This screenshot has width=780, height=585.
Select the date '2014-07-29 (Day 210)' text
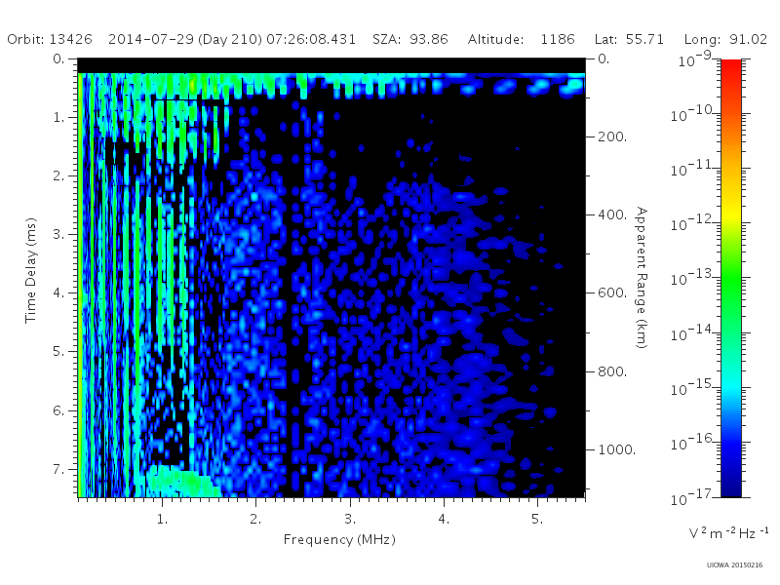pyautogui.click(x=185, y=39)
